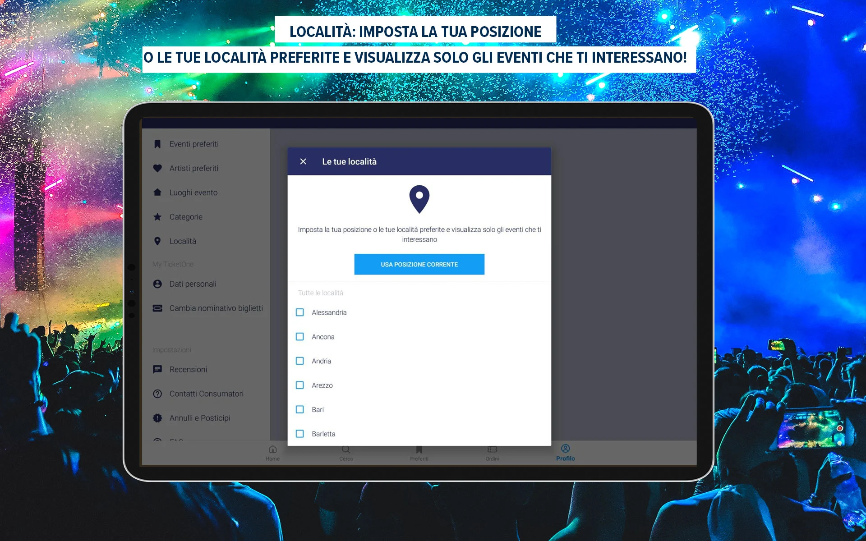Viewport: 866px width, 541px height.
Task: Open Contatti Consumatori entry
Action: point(206,394)
